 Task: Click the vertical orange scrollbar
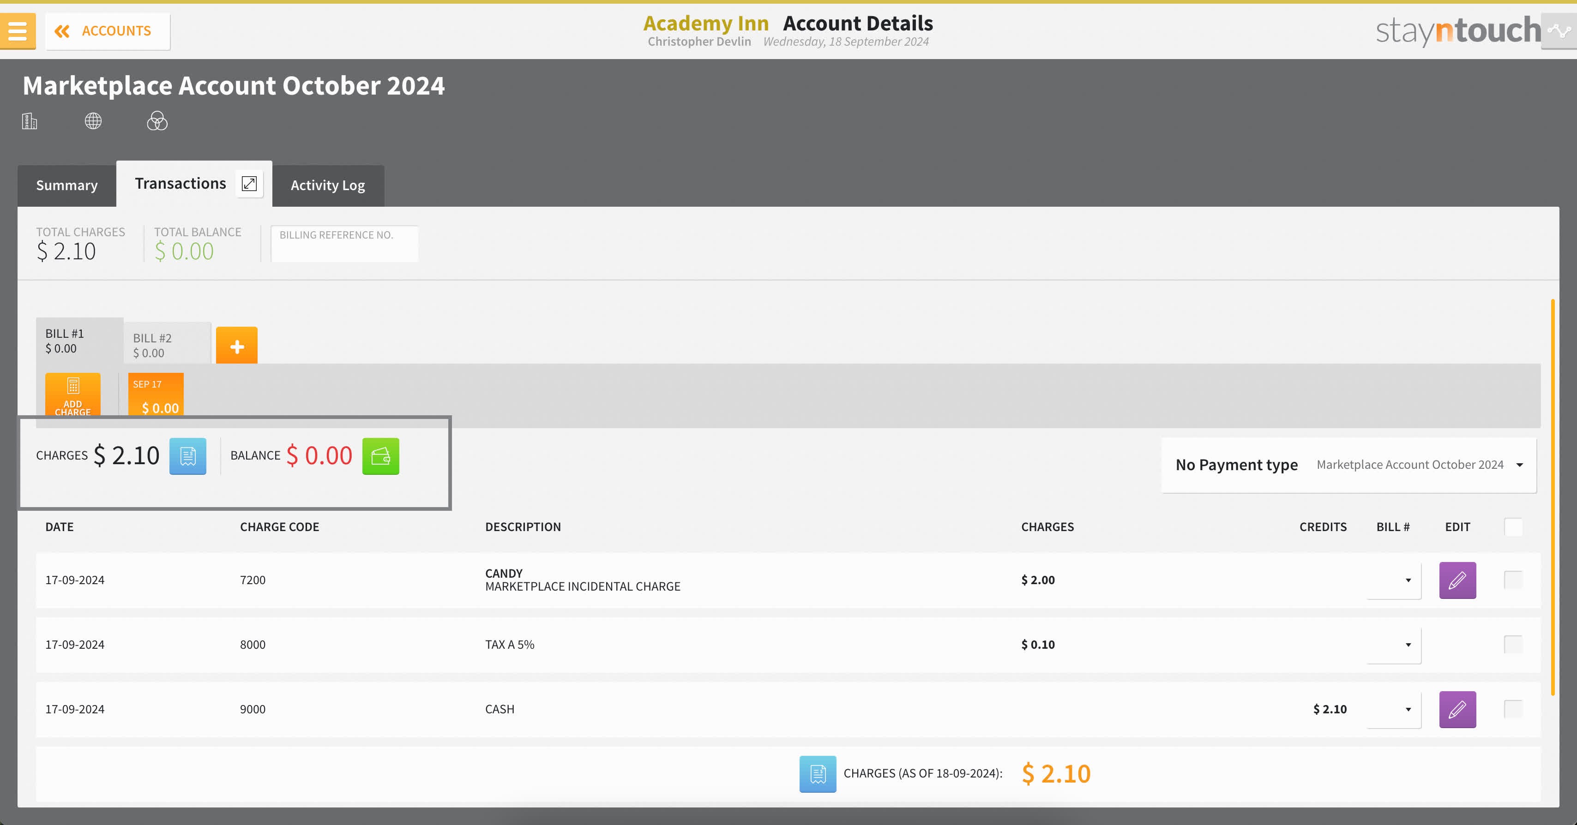1553,497
